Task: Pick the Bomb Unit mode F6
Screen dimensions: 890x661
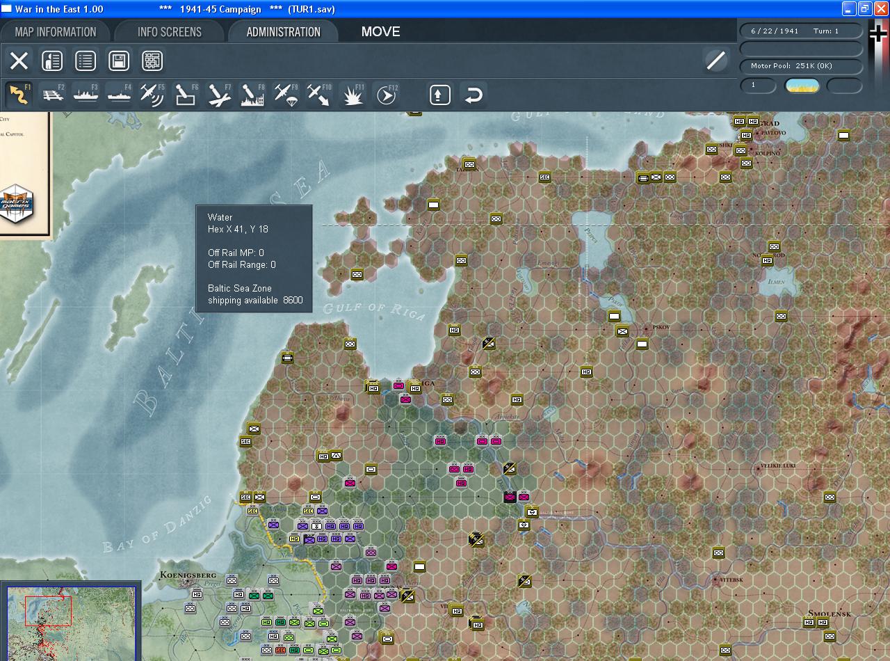Action: tap(186, 95)
